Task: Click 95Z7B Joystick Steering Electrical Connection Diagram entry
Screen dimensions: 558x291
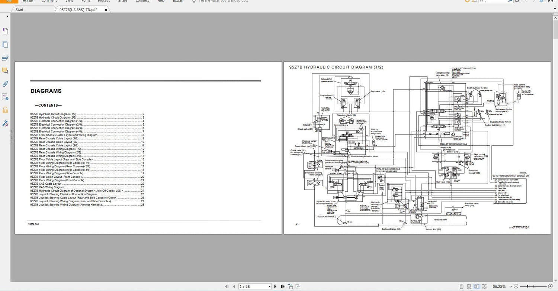Action: 87,194
